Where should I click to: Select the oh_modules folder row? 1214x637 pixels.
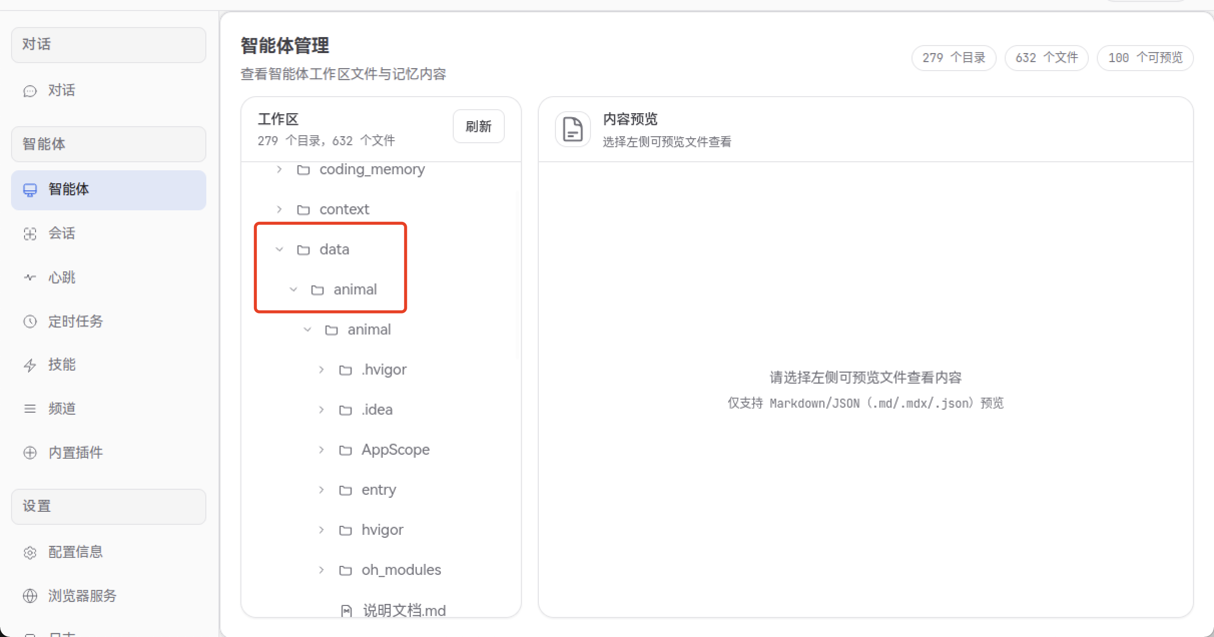point(381,570)
